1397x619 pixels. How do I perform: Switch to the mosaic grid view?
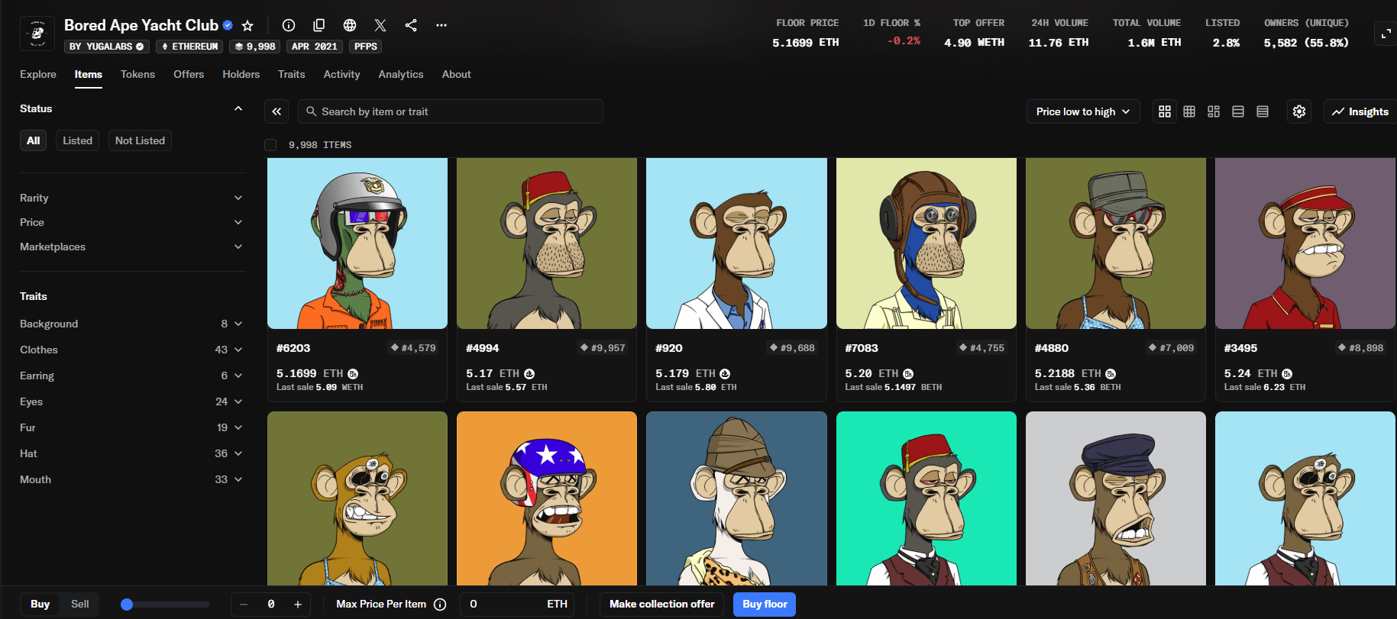(x=1214, y=111)
